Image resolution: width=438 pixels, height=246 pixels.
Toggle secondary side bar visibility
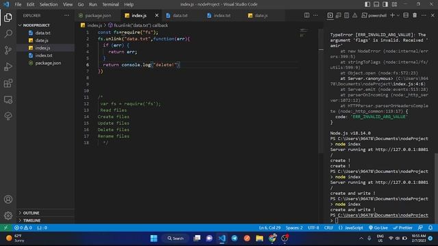click(x=385, y=4)
